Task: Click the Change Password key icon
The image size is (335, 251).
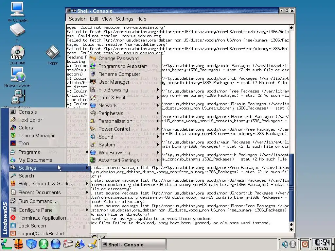Action: click(x=93, y=58)
